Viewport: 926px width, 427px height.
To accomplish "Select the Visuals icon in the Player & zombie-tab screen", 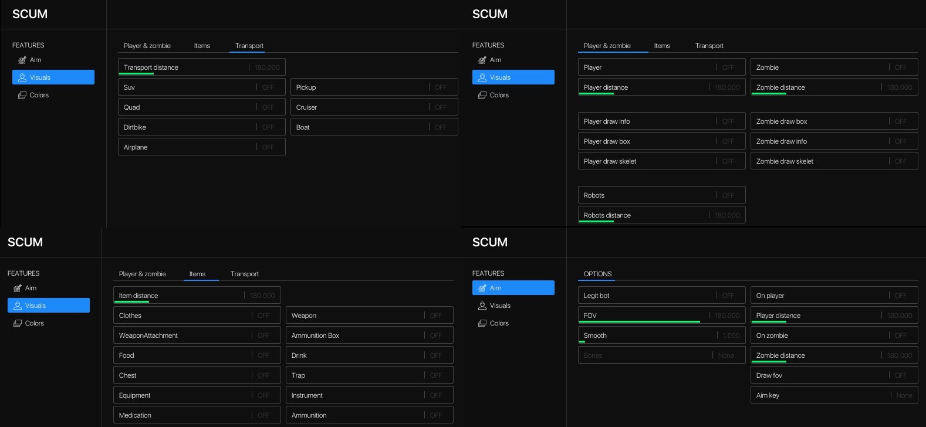I will point(482,77).
